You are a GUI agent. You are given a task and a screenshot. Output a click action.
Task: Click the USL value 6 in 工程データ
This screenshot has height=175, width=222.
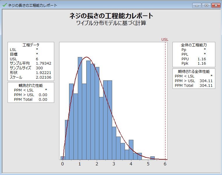[x=37, y=59]
